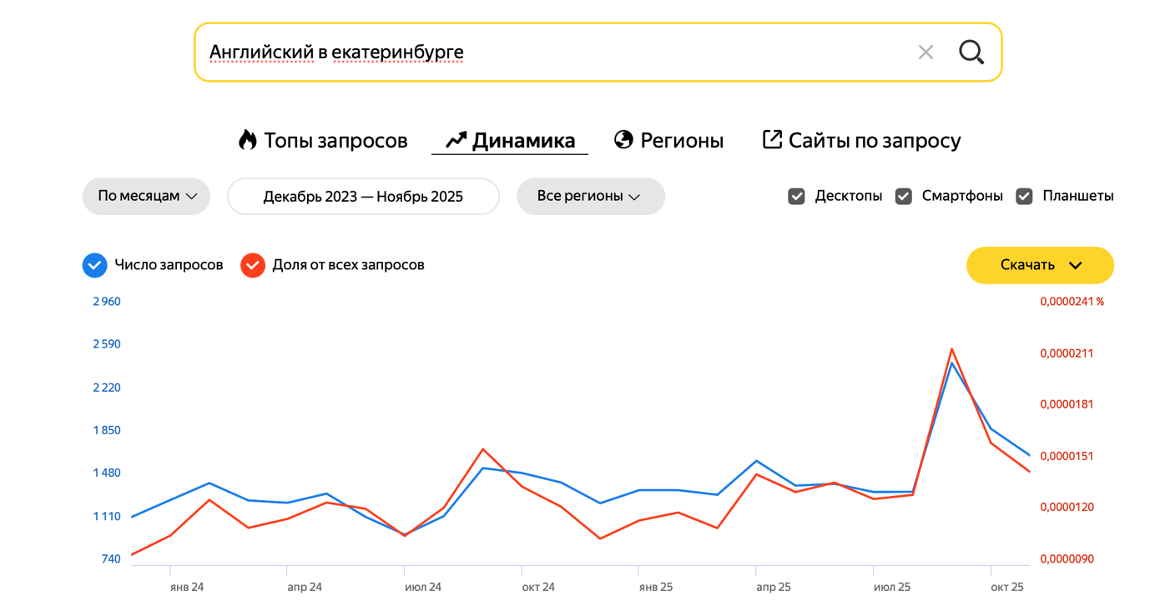Clear the search query with X icon
1155x616 pixels.
point(926,53)
